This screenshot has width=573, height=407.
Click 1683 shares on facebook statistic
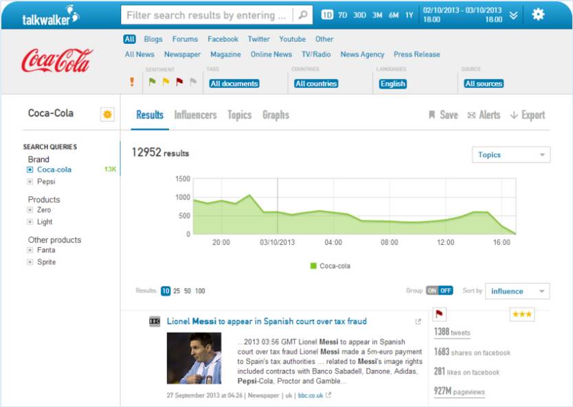pos(472,352)
